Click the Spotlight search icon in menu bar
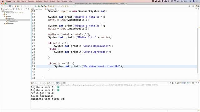 (x=190, y=1)
